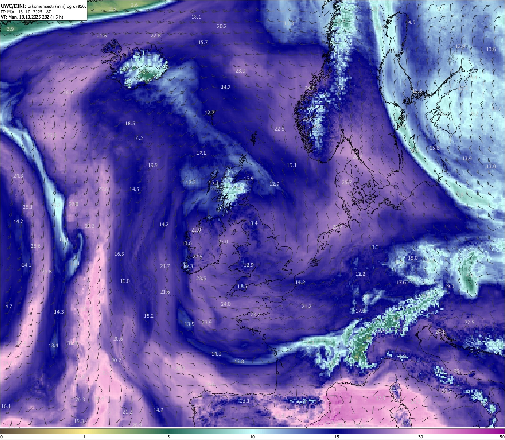
Task: Click the 25.6 map value
Action: [x=36, y=246]
